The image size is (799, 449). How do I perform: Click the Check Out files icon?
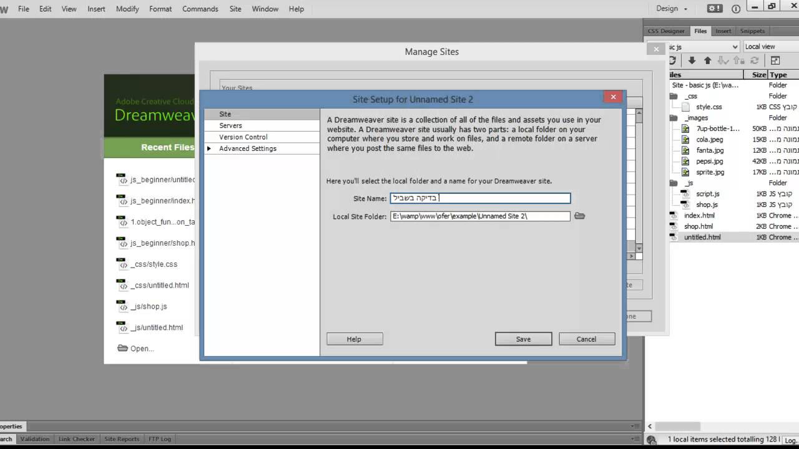(x=723, y=60)
